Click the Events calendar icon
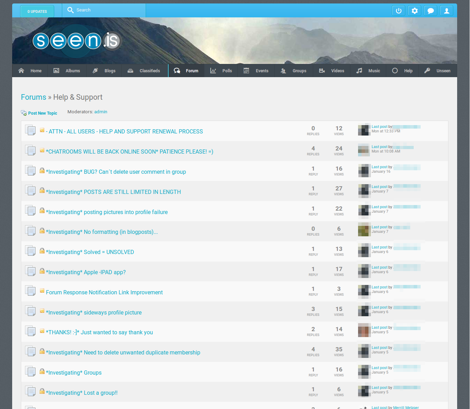Viewport: 470px width, 409px height. [246, 71]
